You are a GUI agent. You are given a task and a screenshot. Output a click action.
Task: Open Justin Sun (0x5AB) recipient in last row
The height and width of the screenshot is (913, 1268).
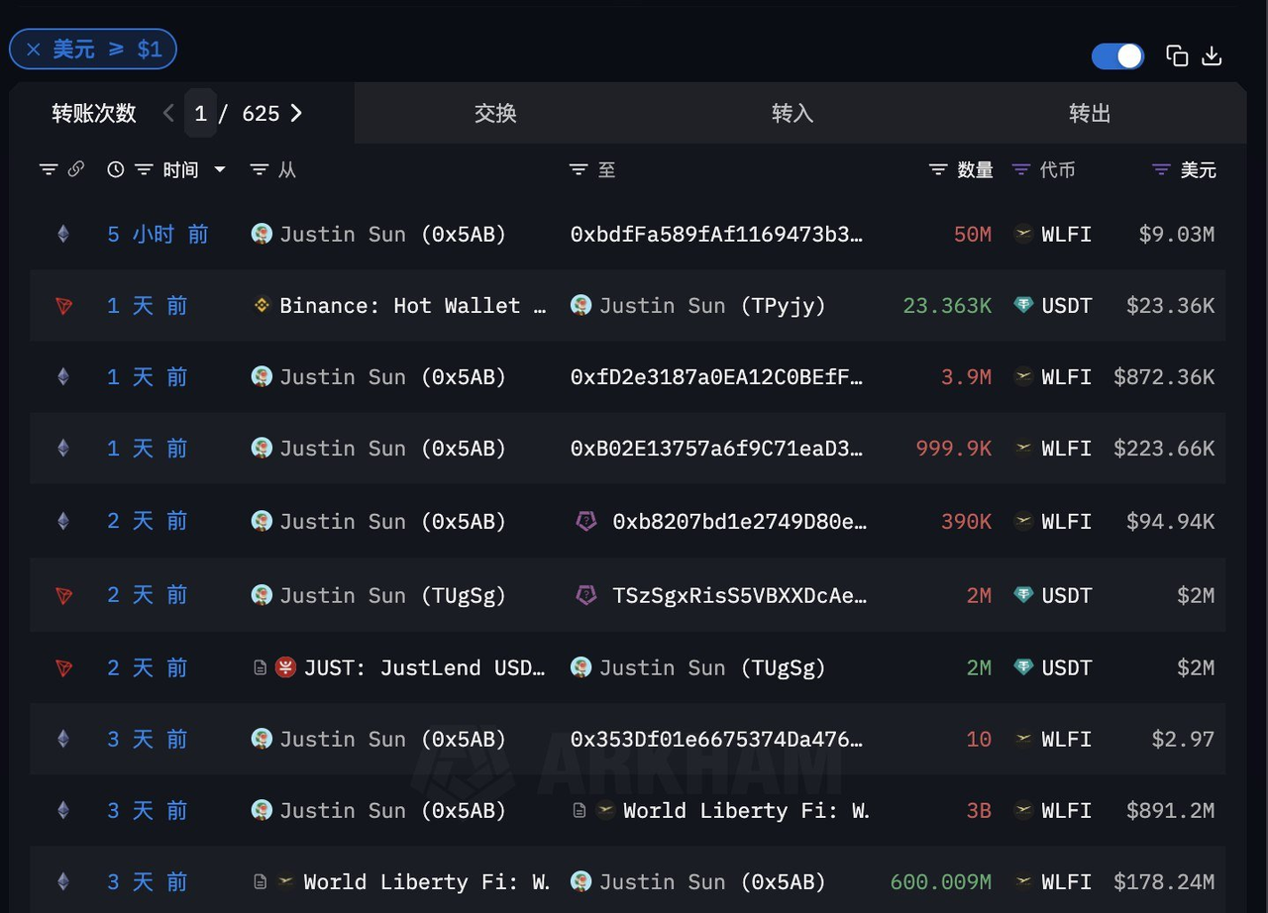pyautogui.click(x=712, y=882)
